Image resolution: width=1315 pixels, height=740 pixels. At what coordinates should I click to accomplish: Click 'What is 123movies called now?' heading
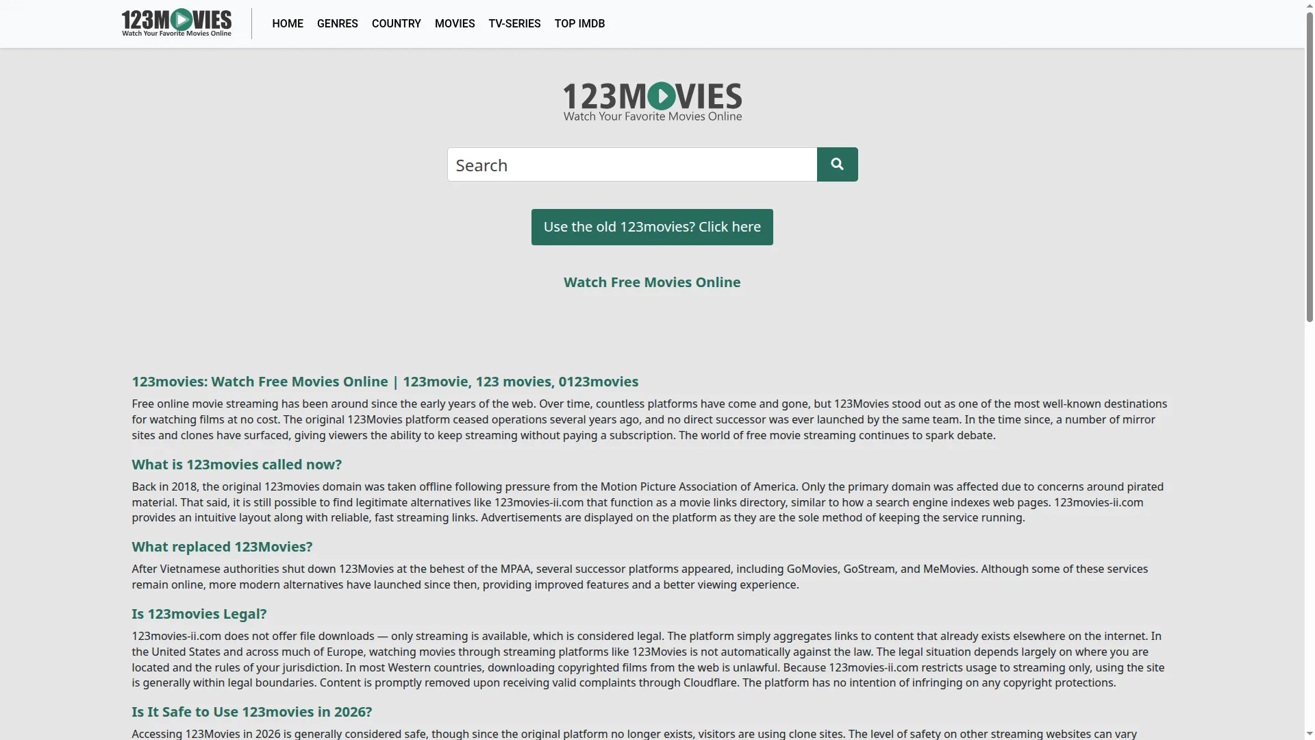[237, 465]
